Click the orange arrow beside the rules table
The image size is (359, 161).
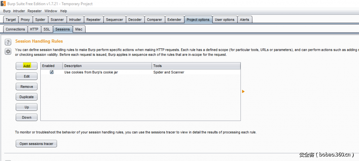(243, 92)
